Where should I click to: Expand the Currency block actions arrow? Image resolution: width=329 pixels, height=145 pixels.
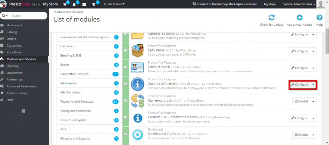click(x=314, y=101)
